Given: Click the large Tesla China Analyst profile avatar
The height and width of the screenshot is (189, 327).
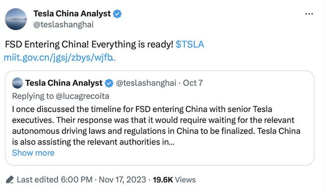Looking at the screenshot, I should [x=16, y=19].
